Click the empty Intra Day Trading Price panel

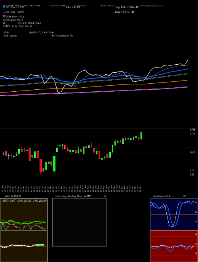pyautogui.click(x=79, y=222)
